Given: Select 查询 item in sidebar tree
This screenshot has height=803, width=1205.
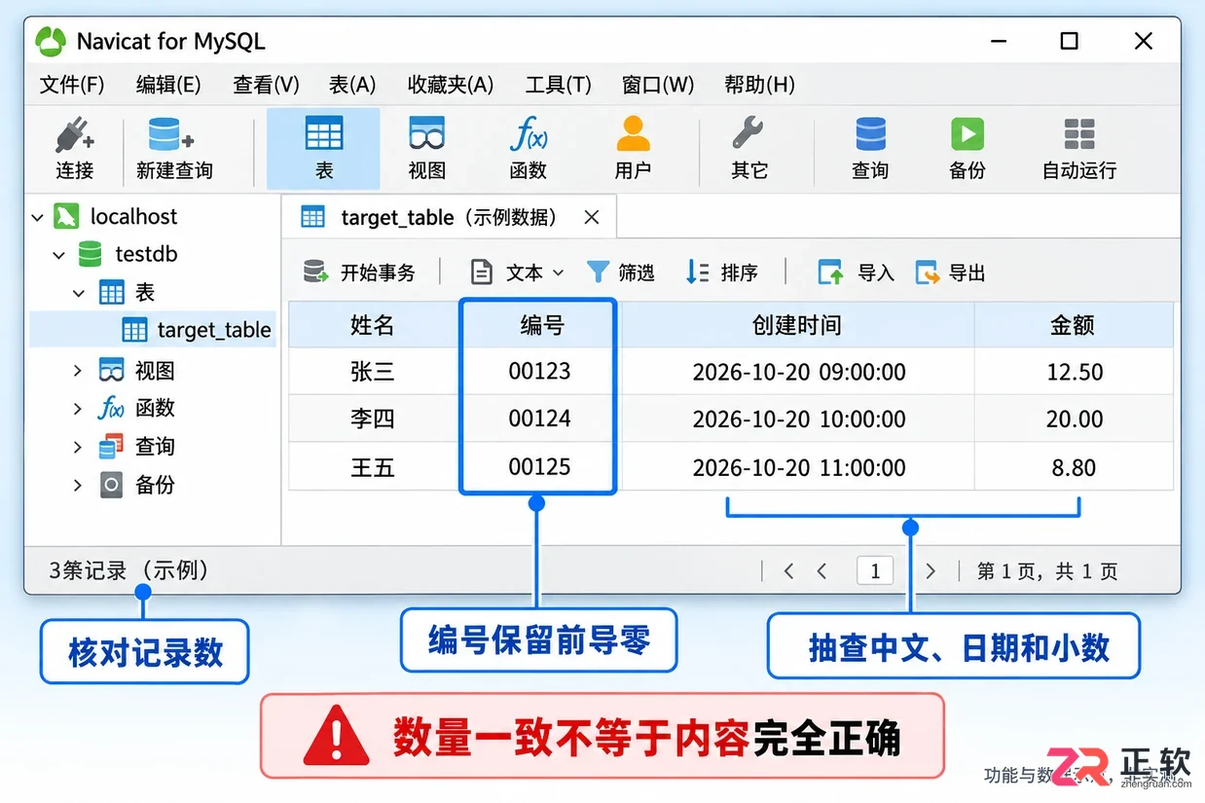Looking at the screenshot, I should pyautogui.click(x=137, y=446).
